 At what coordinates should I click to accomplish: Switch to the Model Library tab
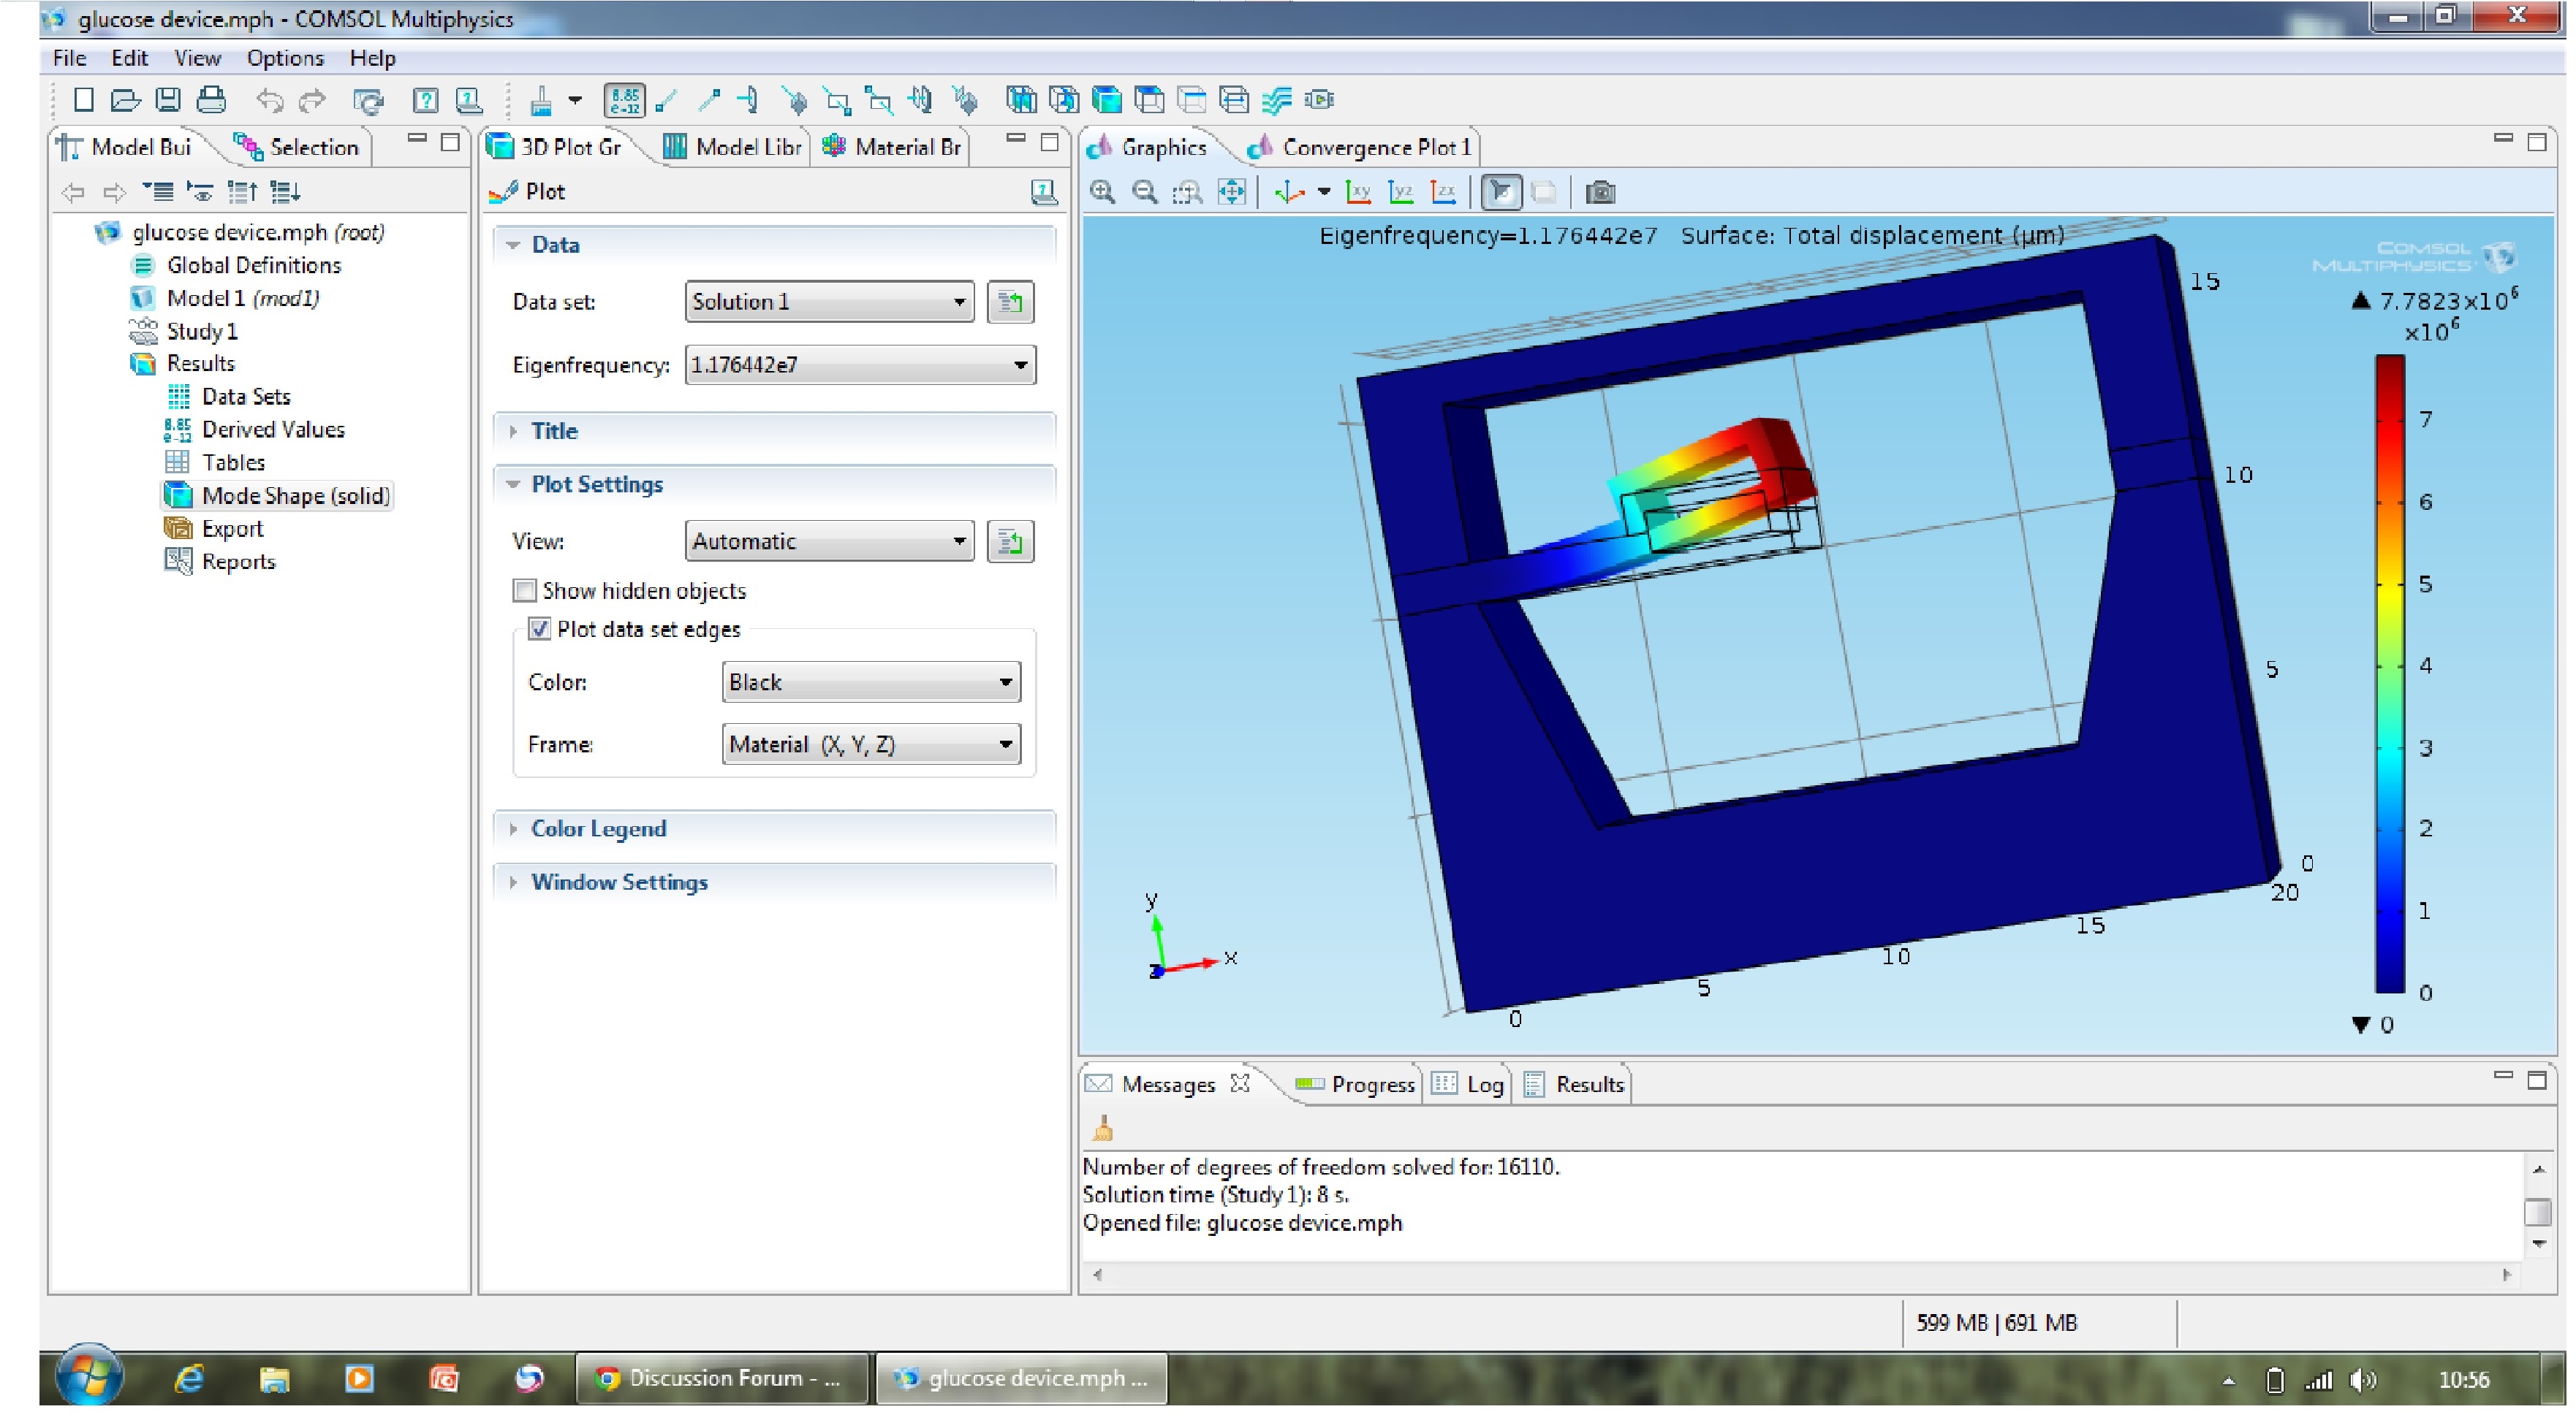click(x=733, y=147)
